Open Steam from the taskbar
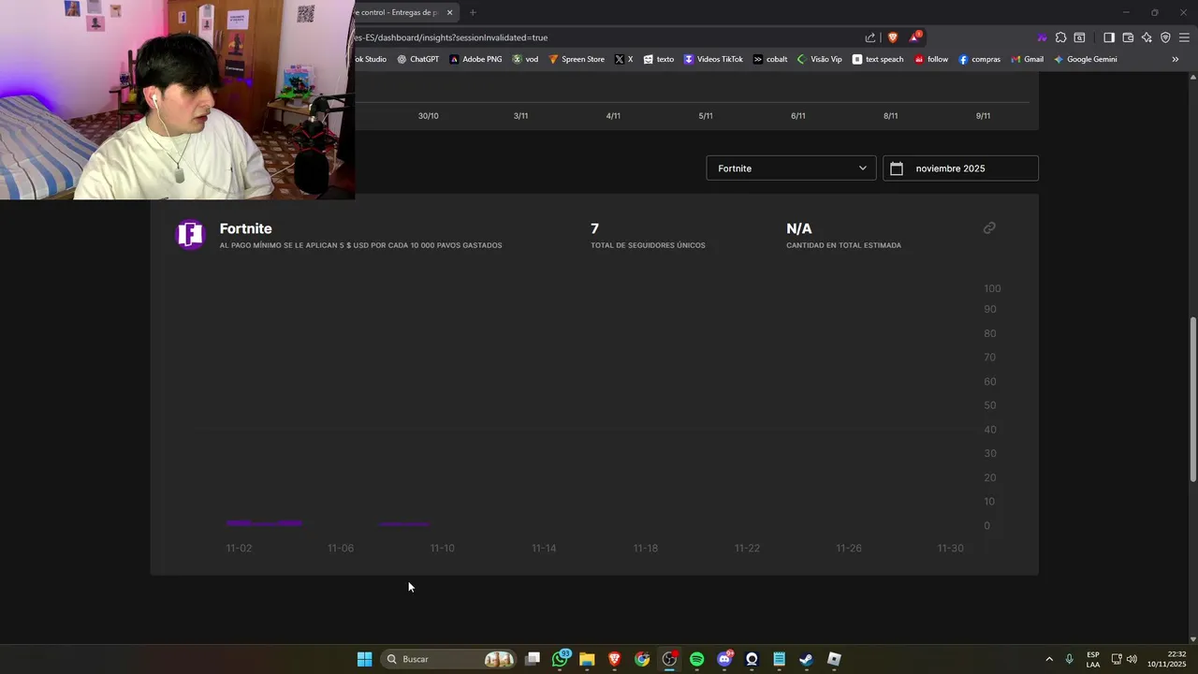Image resolution: width=1198 pixels, height=674 pixels. [x=806, y=659]
